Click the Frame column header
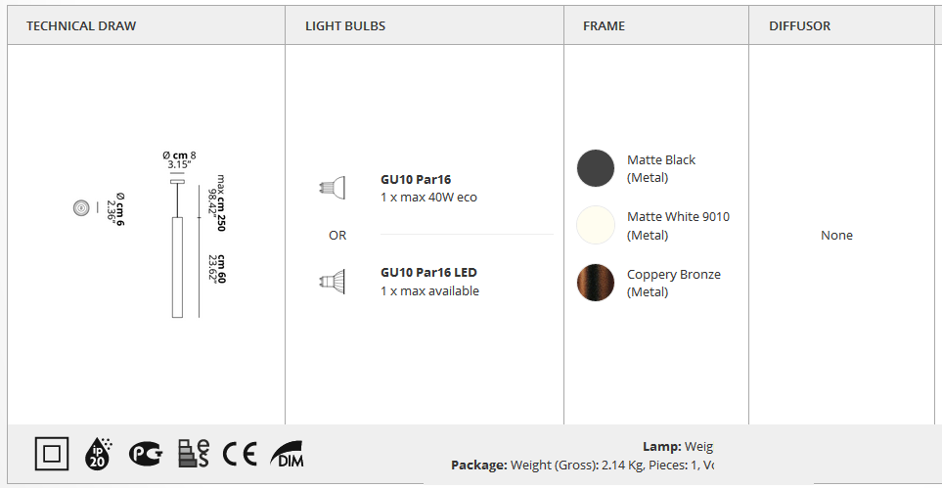Viewport: 942px width, 488px height. coord(604,25)
